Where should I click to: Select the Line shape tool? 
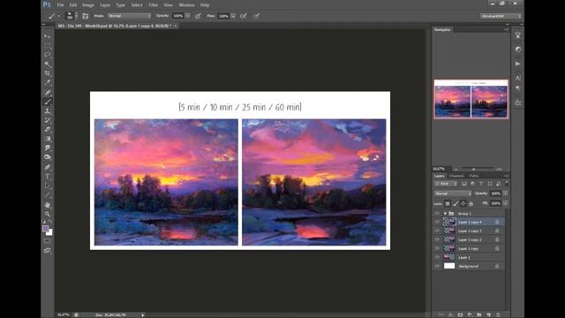(x=47, y=195)
